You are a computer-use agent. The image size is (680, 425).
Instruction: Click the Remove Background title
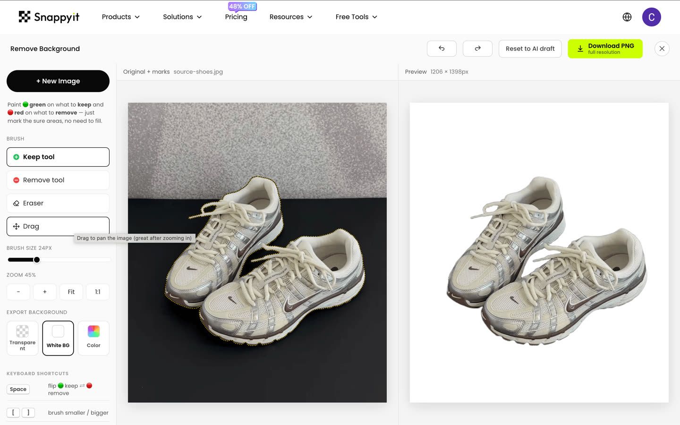45,49
